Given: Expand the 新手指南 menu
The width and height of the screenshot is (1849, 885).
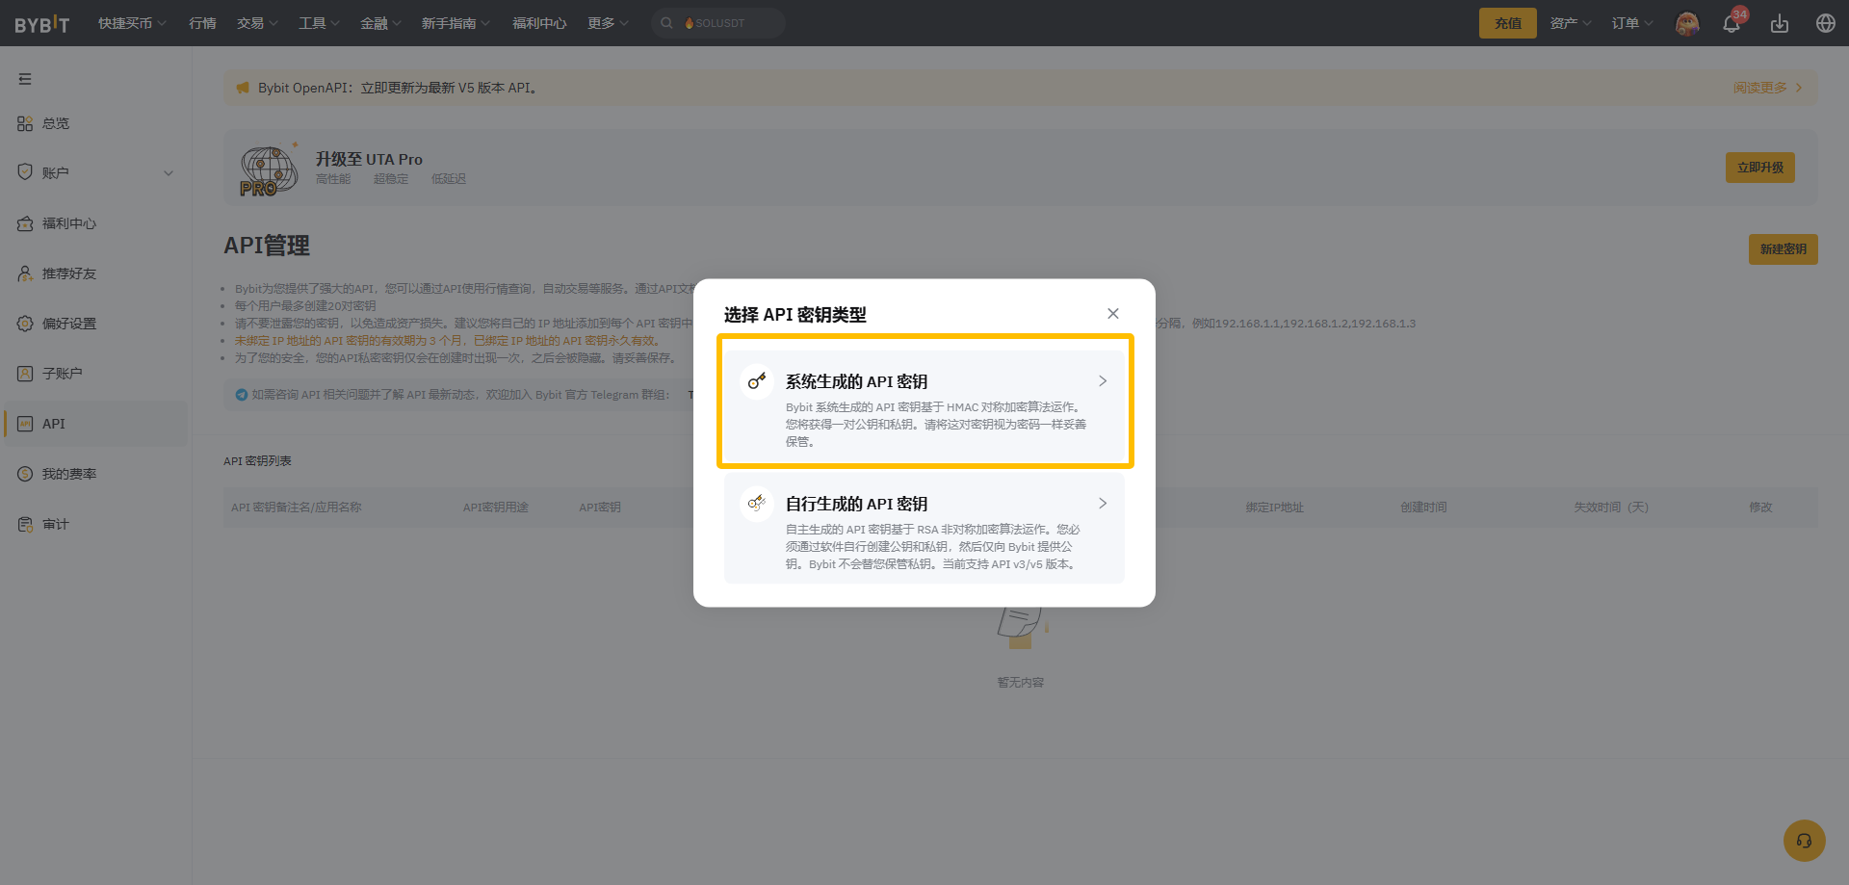Looking at the screenshot, I should coord(456,23).
